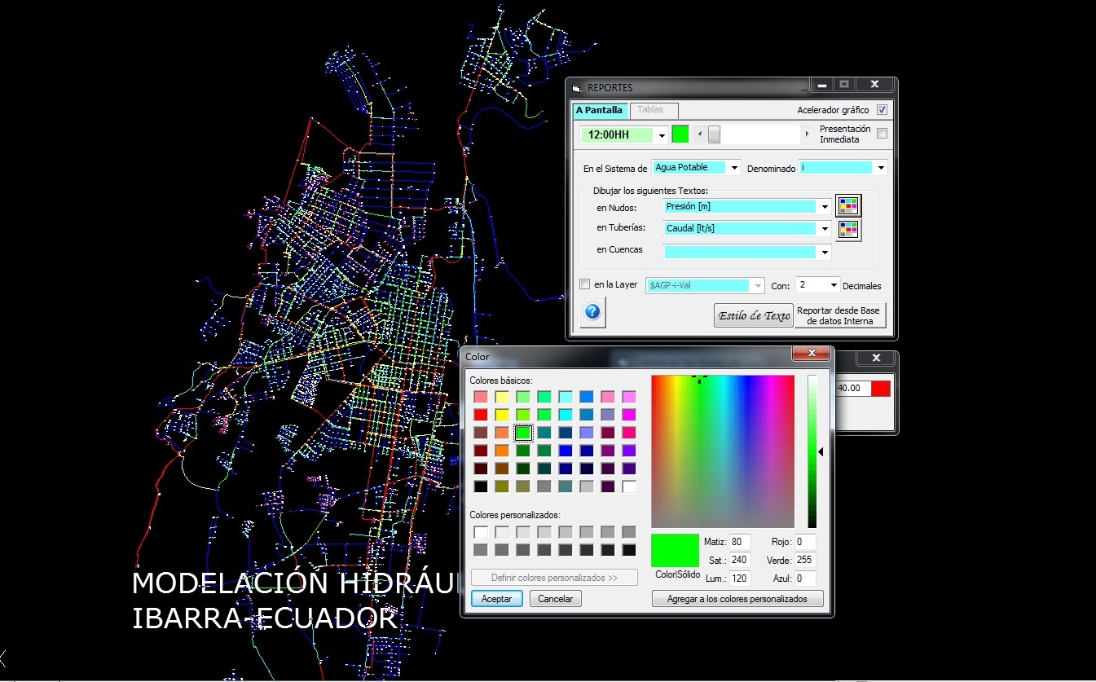Screen dimensions: 1096x682
Task: Click the Matiz hue input field
Action: click(740, 542)
